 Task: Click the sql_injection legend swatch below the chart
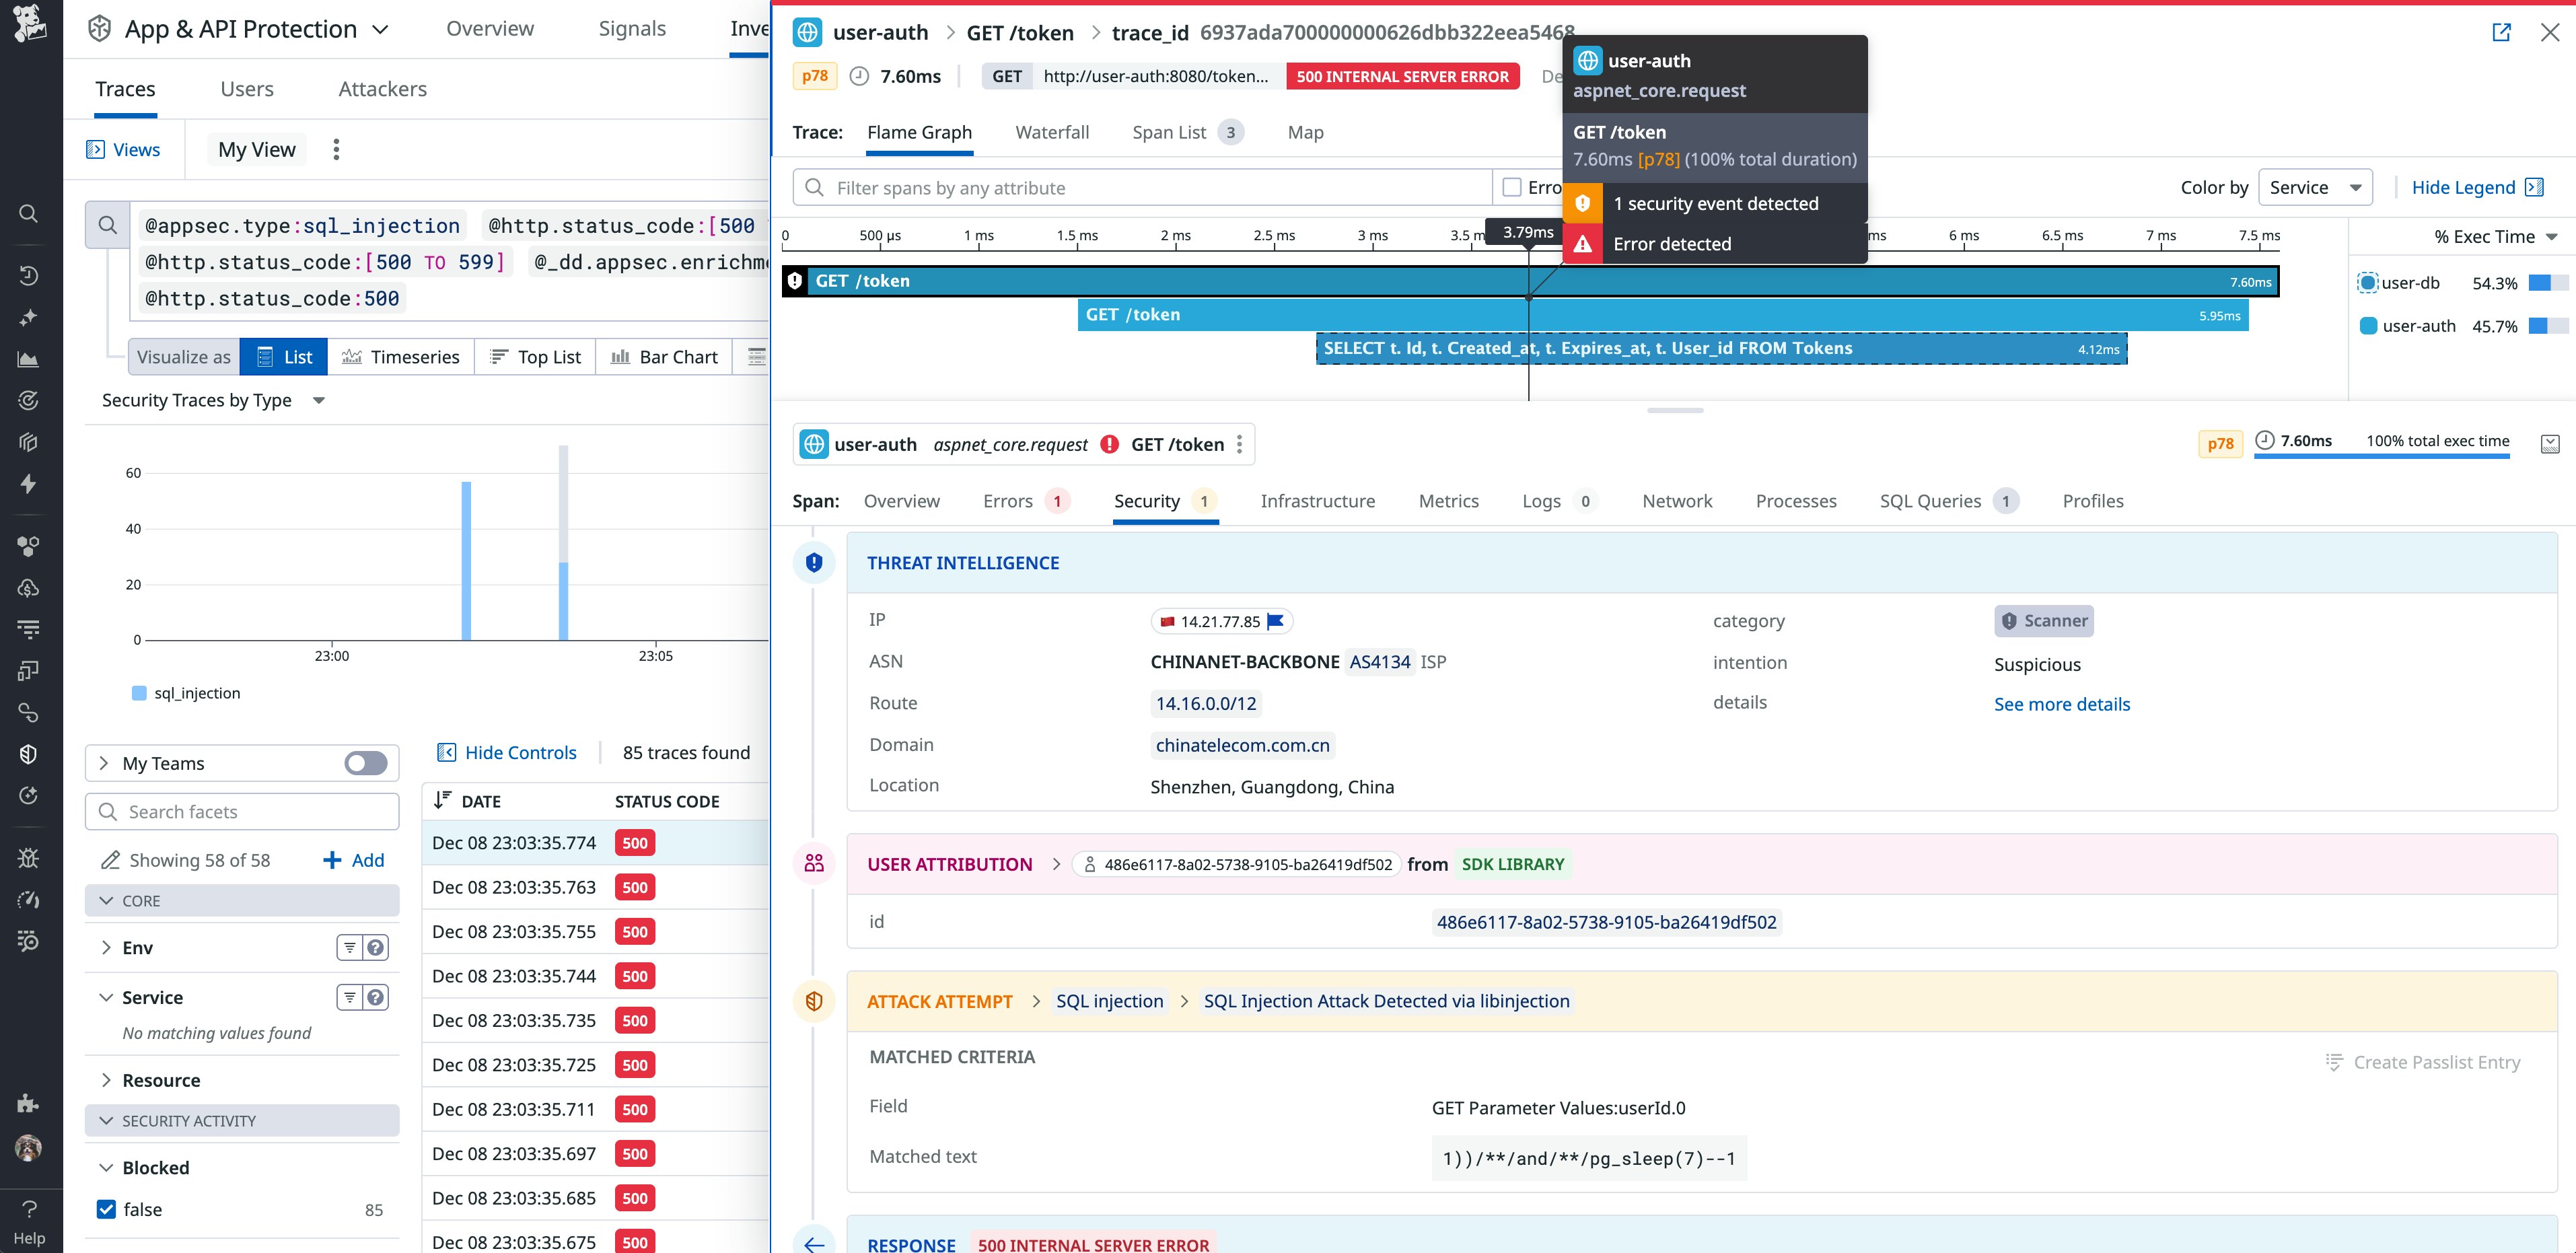139,693
